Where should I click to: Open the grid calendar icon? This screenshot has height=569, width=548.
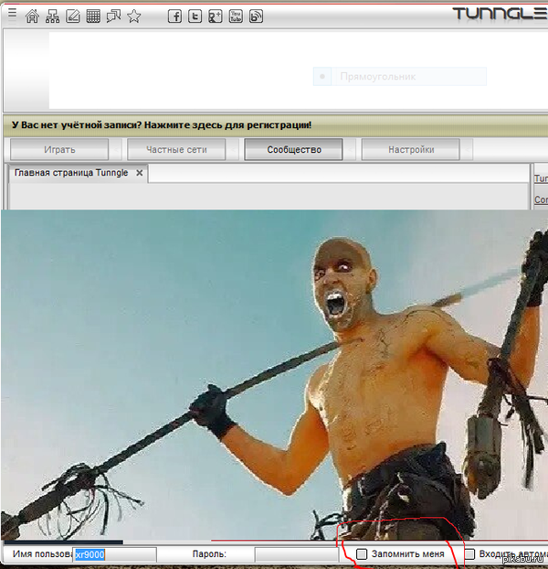[x=93, y=16]
